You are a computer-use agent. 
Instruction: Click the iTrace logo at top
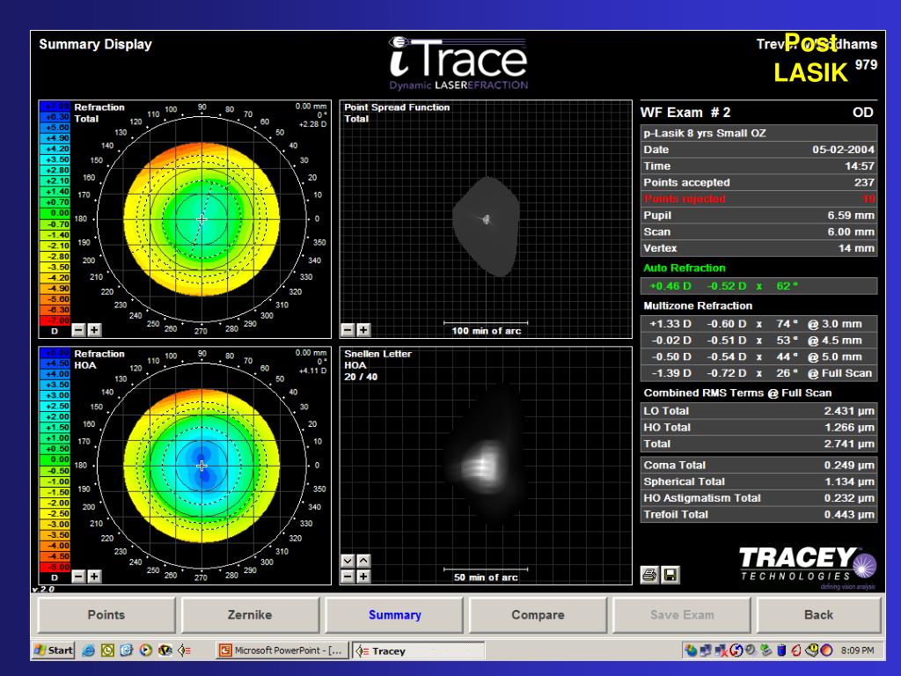[458, 63]
